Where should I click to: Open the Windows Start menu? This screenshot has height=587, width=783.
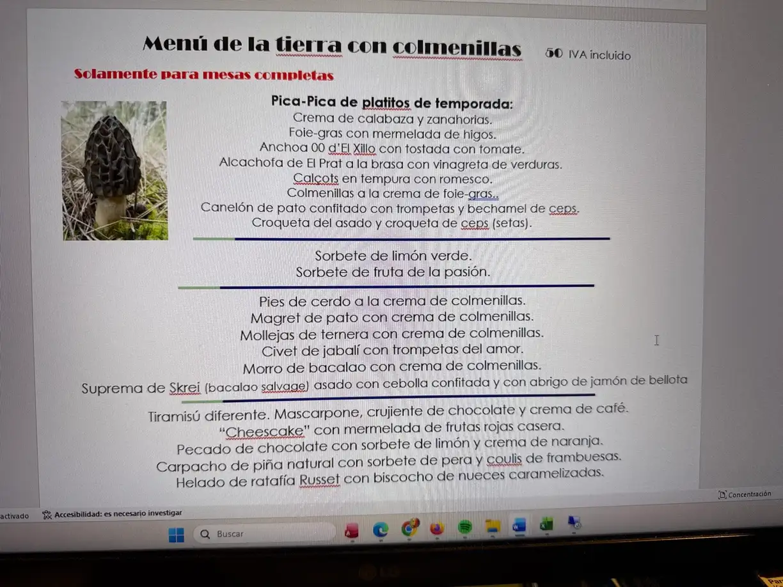coord(177,535)
